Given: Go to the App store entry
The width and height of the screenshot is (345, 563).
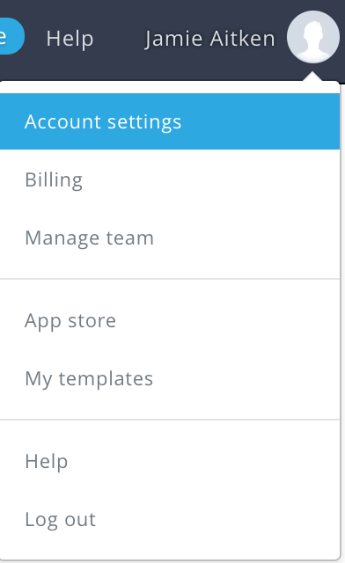Looking at the screenshot, I should click(x=170, y=320).
